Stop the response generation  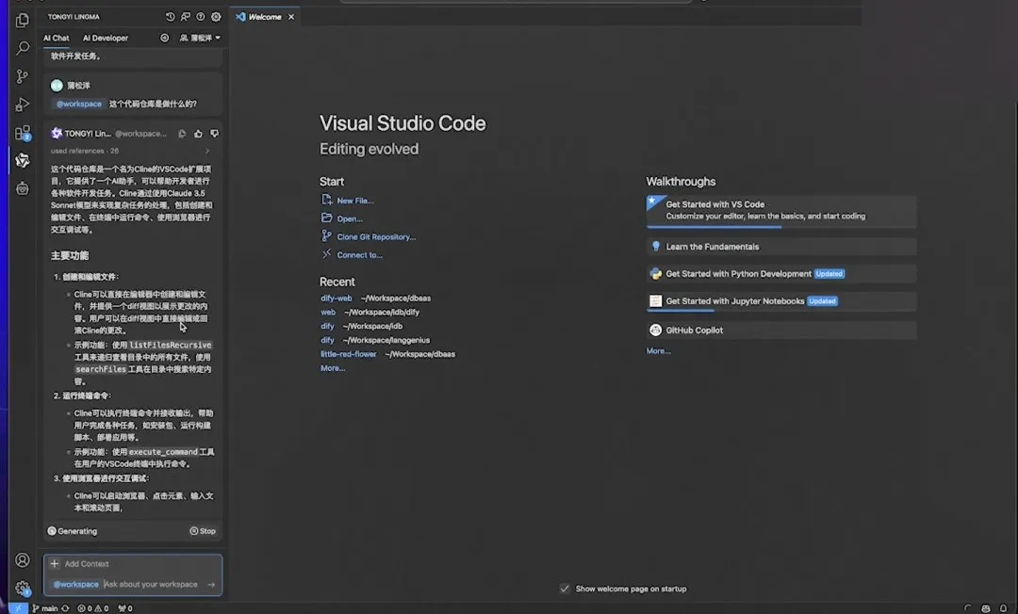pos(203,531)
